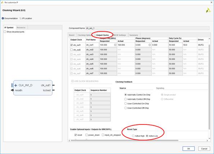
Task: Click the Component Name field clk_wiz_1
Action: coord(147,28)
